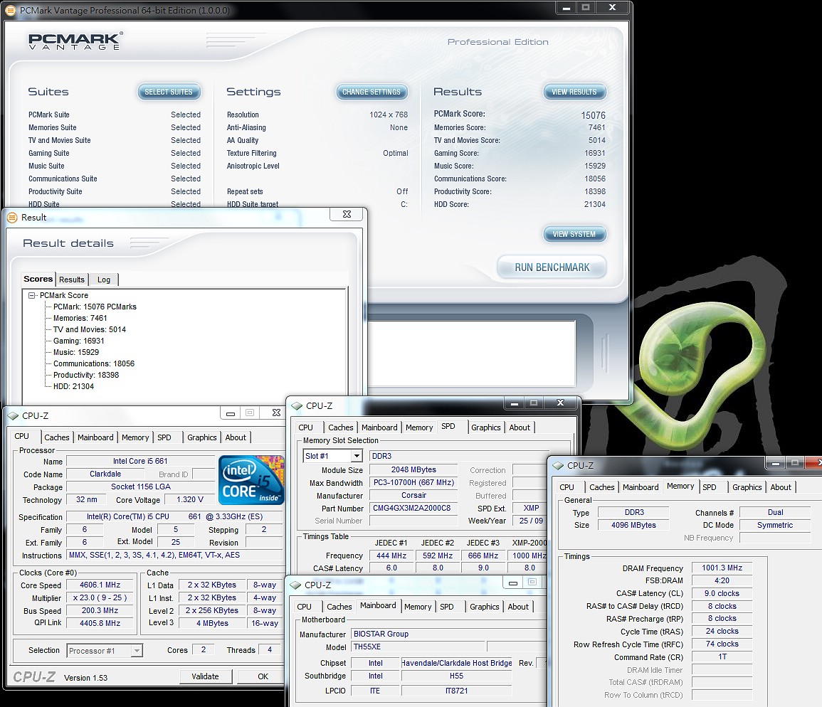This screenshot has height=707, width=822.
Task: Click the View System button
Action: coord(574,234)
